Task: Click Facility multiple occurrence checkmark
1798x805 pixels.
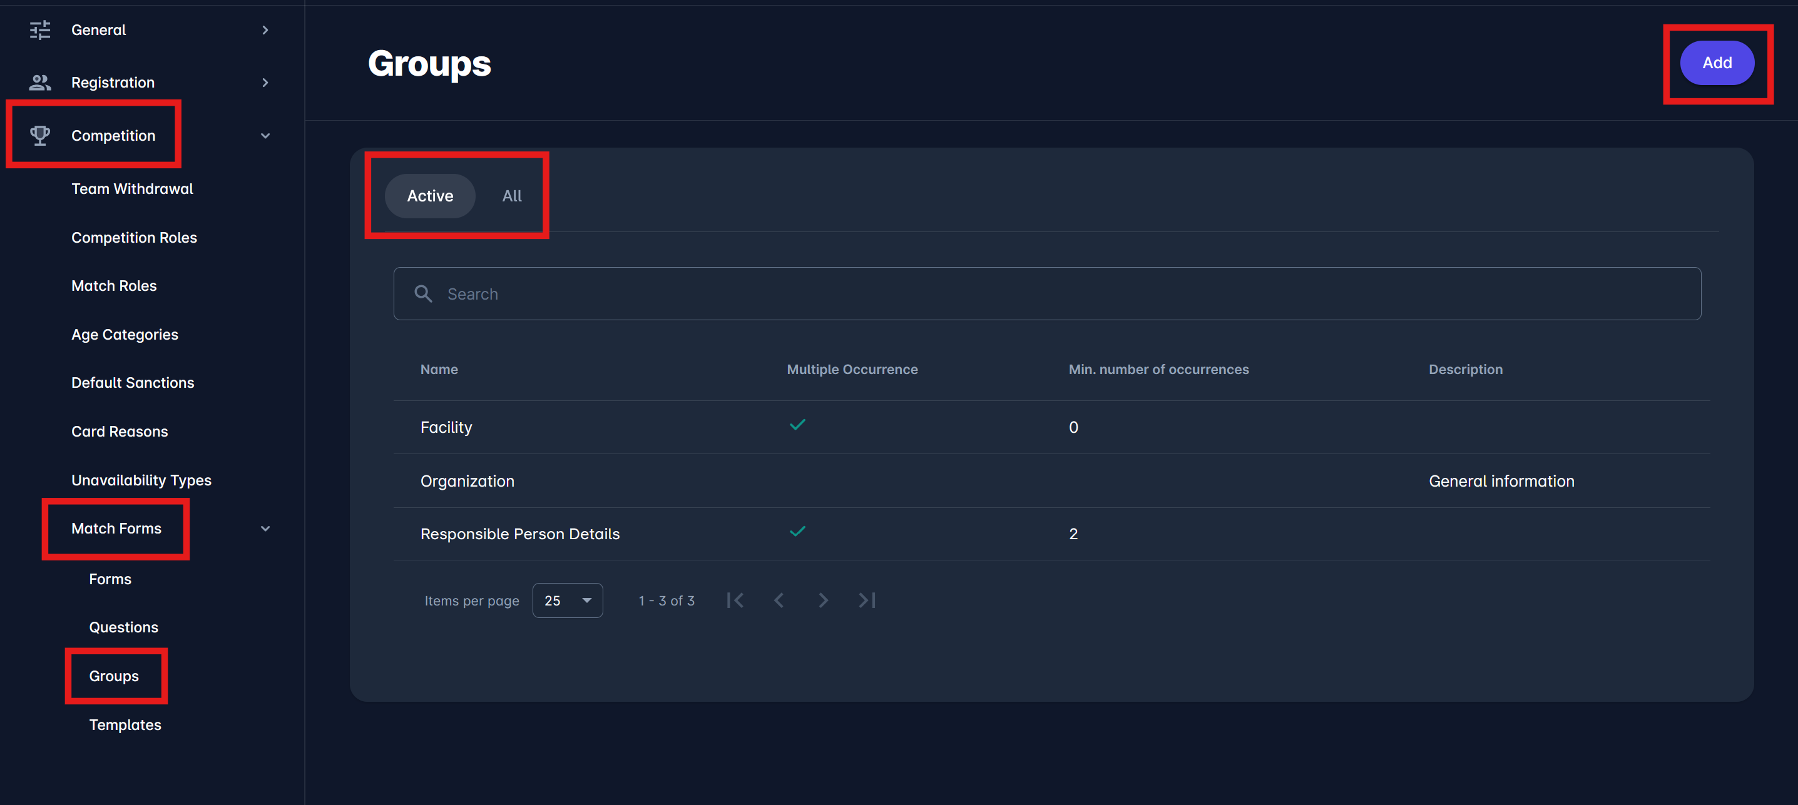Action: pos(797,425)
